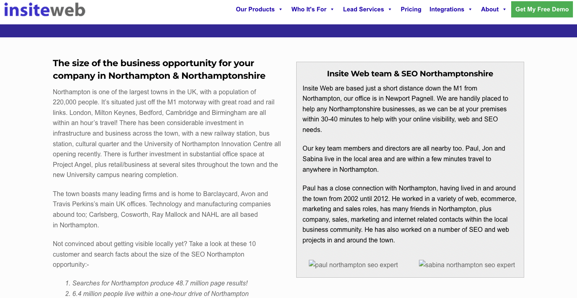Viewport: 577px width, 298px height.
Task: Click the paragraph starting 'Paul has a close connection'
Action: tap(409, 214)
